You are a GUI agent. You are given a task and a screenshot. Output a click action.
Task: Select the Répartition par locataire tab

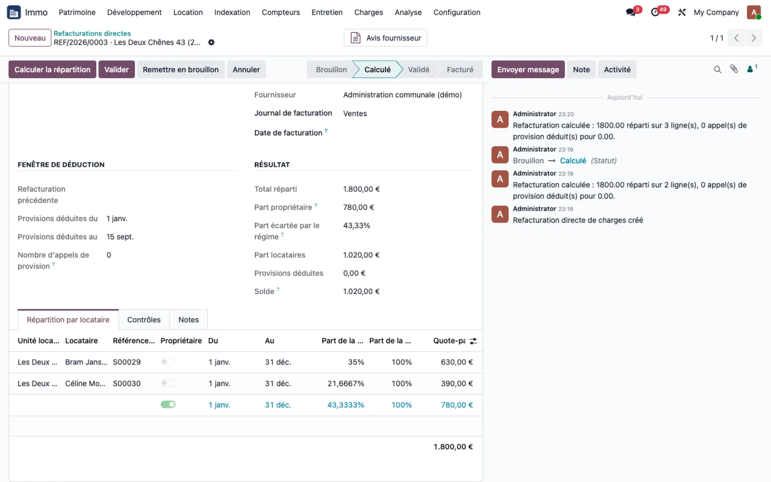[x=68, y=320]
